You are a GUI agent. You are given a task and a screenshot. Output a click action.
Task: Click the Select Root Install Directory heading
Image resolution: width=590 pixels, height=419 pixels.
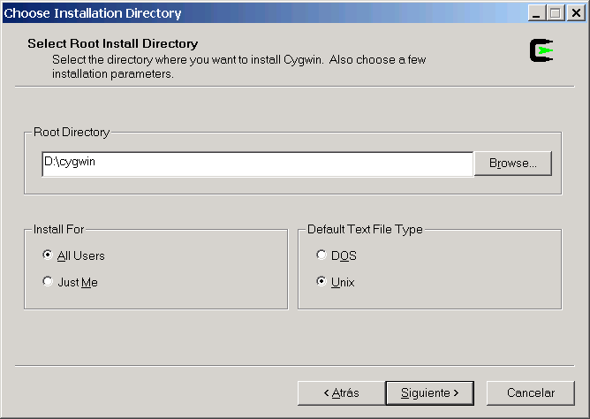(x=112, y=43)
